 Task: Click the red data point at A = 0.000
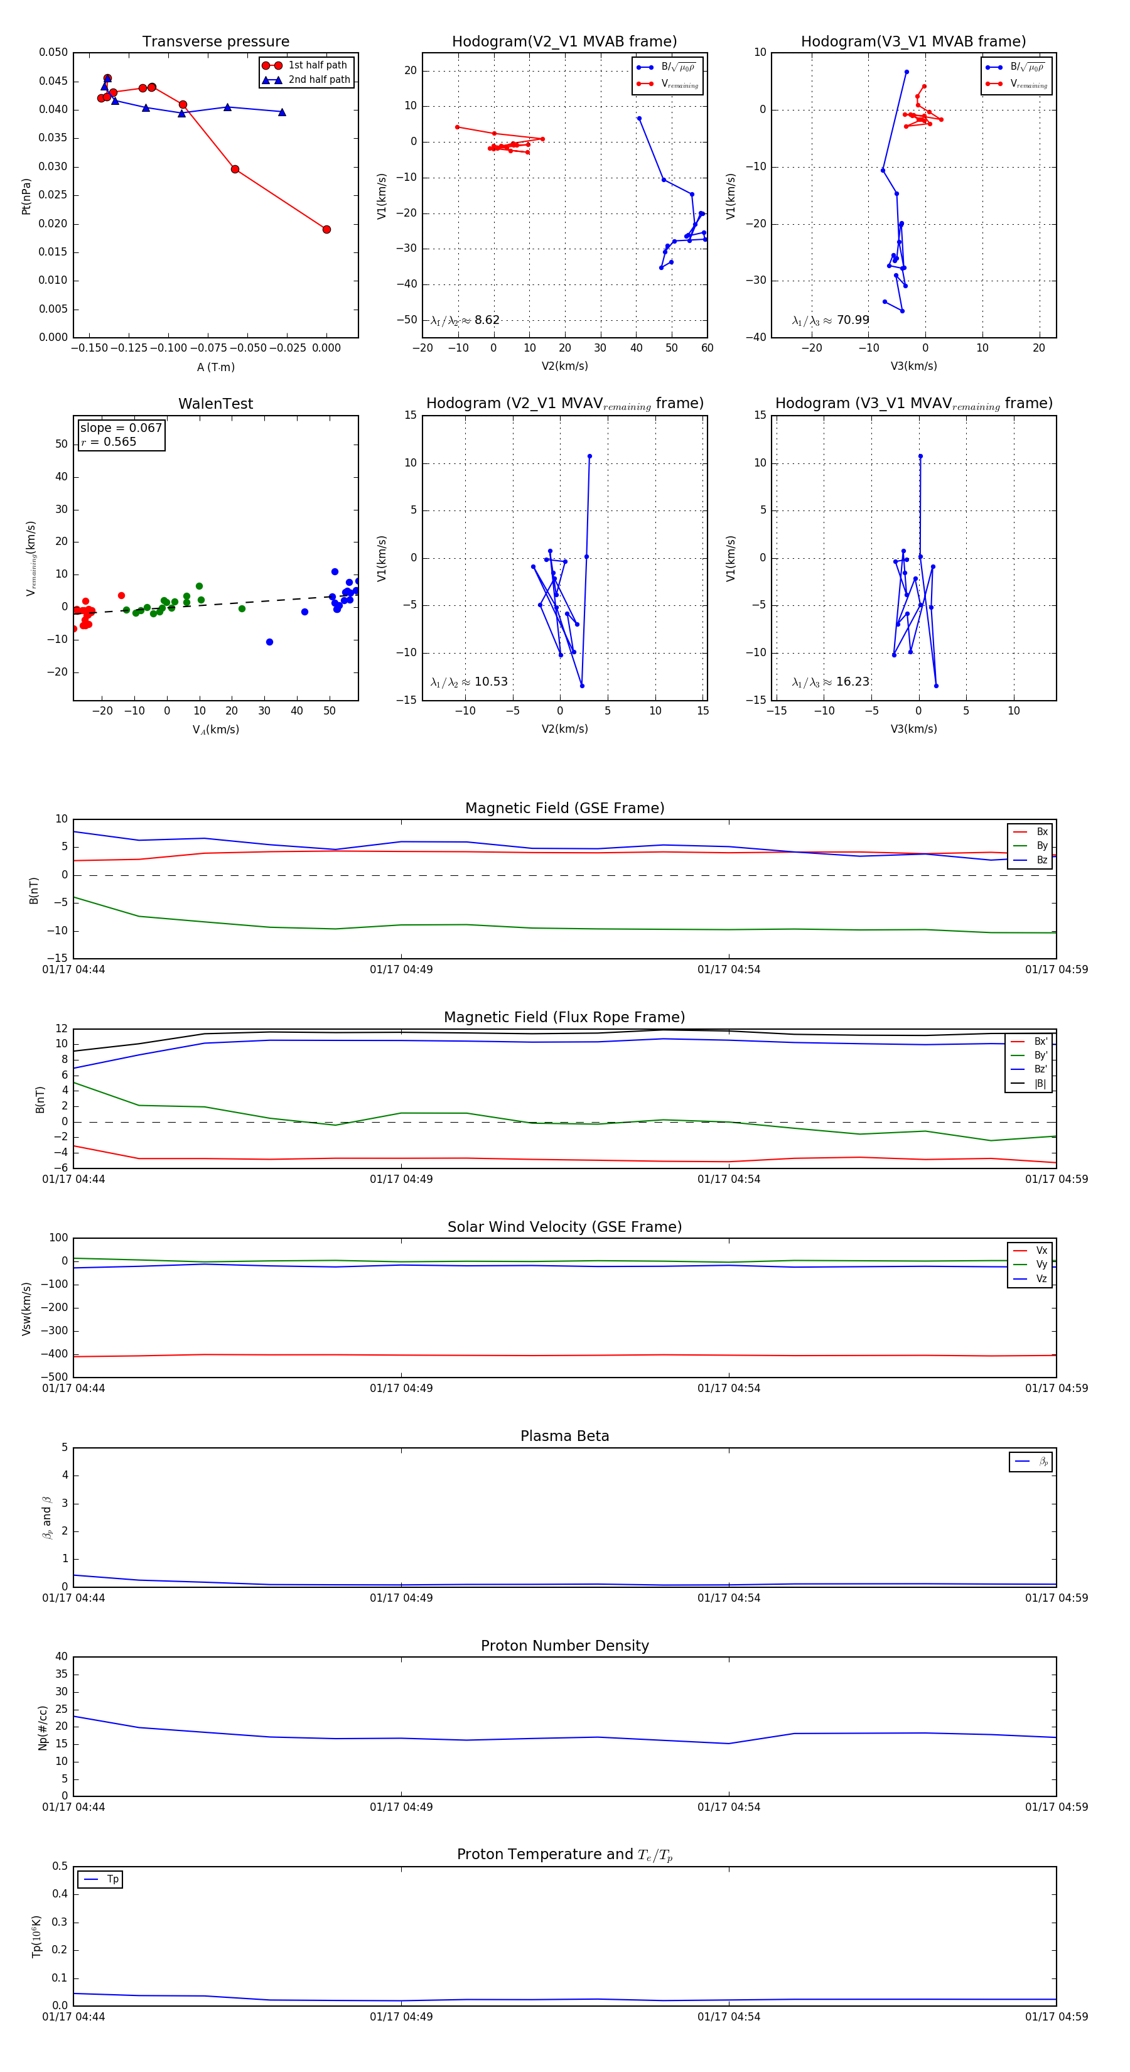(326, 229)
